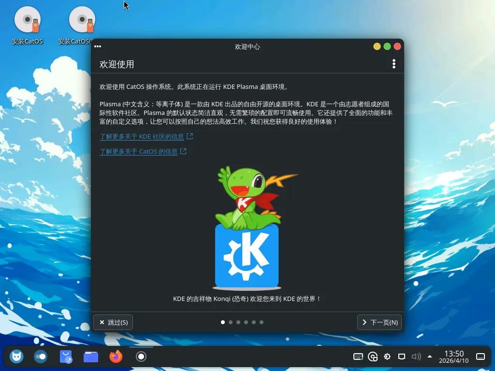Open the keyboard layout tray icon
This screenshot has width=495, height=371.
click(x=358, y=357)
